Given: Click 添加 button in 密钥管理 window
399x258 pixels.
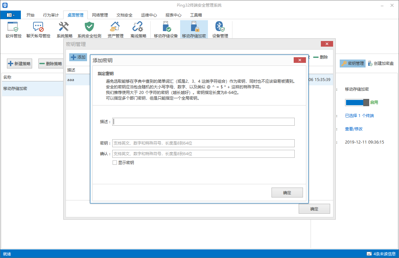Looking at the screenshot, I should [x=78, y=57].
